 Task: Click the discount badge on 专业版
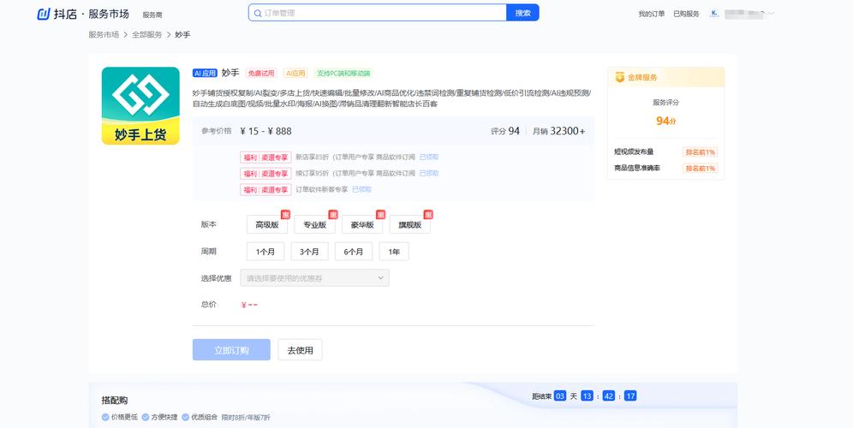(333, 215)
